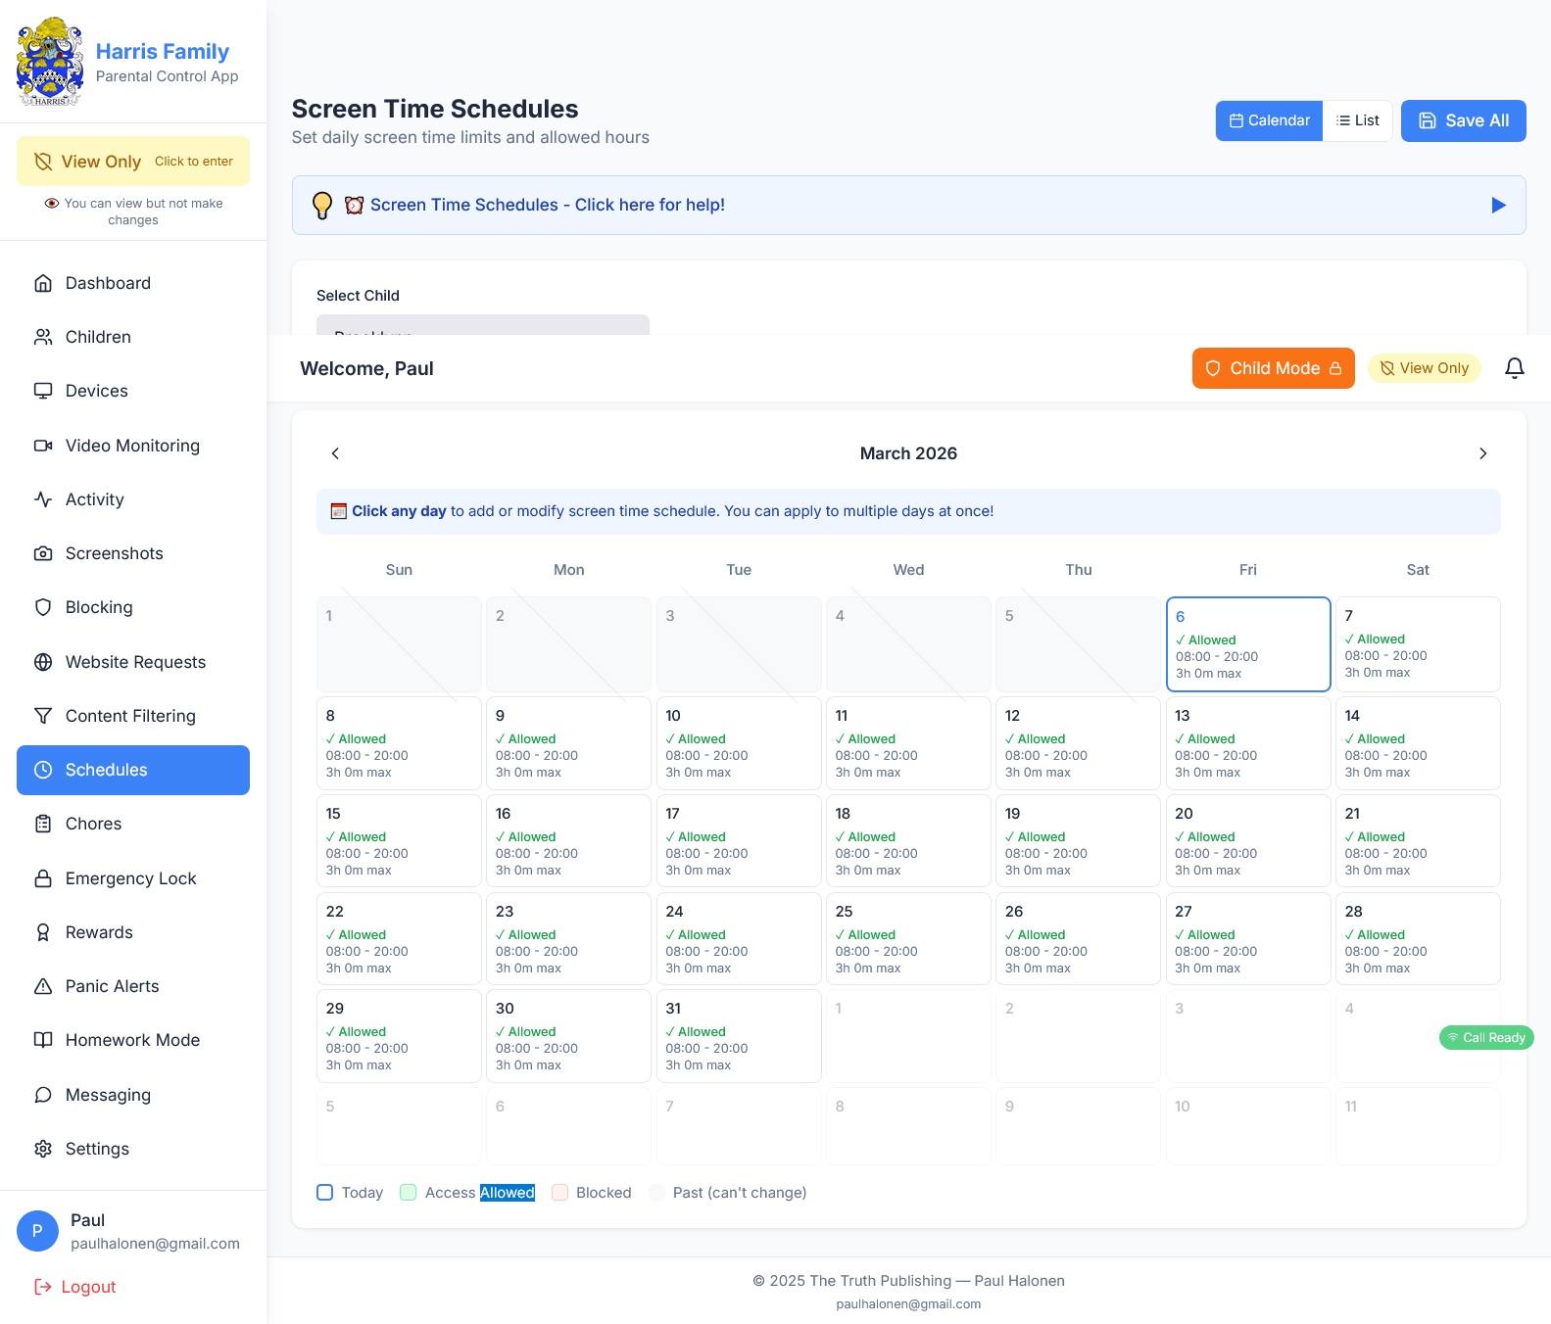This screenshot has height=1324, width=1551.
Task: Click the Video Monitoring camera icon
Action: (x=43, y=446)
